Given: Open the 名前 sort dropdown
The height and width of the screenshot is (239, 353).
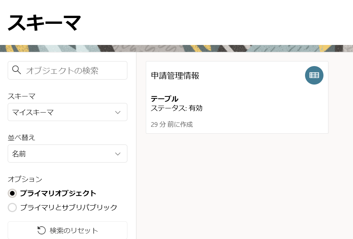Looking at the screenshot, I should click(61, 154).
